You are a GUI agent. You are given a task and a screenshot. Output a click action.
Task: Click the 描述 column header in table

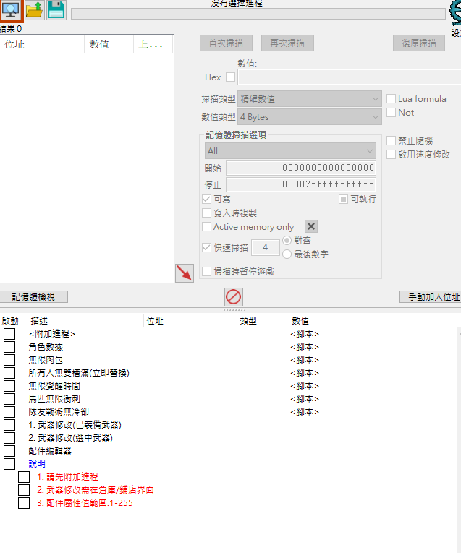[86, 321]
